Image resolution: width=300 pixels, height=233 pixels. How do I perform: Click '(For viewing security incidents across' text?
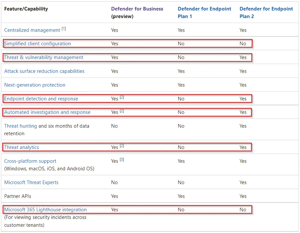(45, 217)
